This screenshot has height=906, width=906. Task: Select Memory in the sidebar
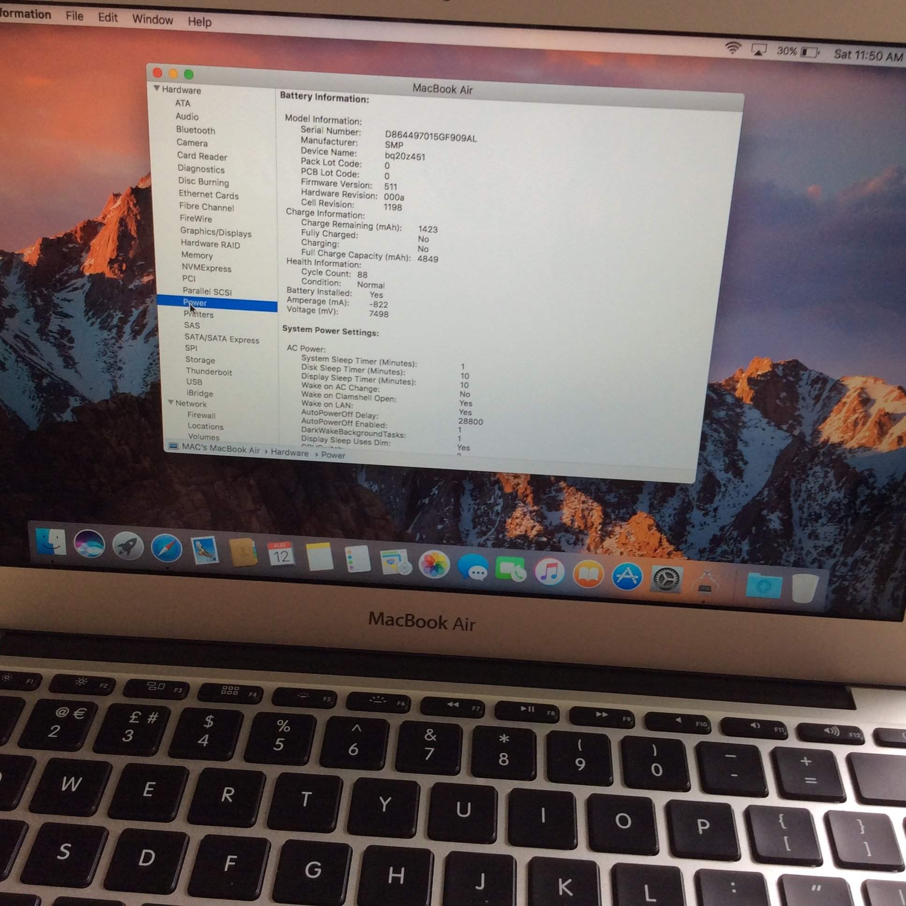[x=197, y=255]
